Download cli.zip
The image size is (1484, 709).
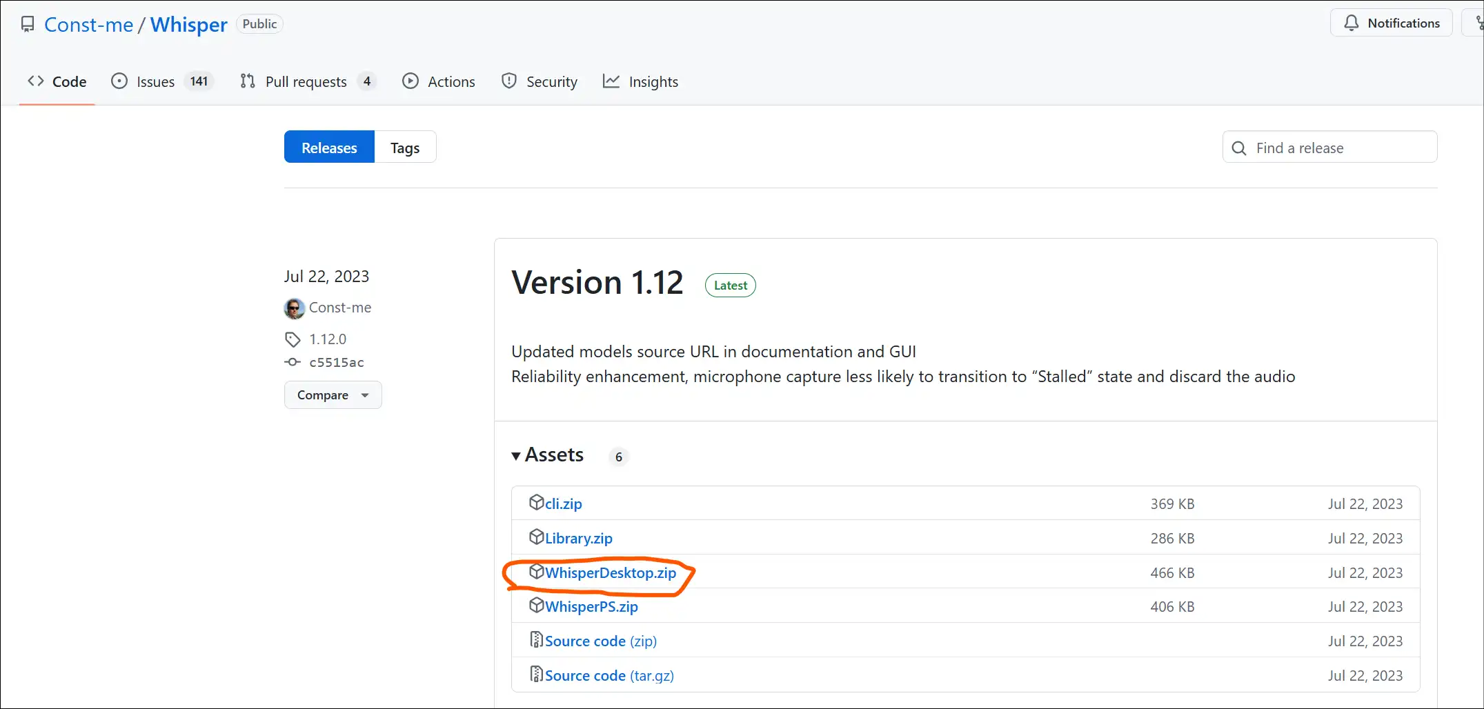pos(564,503)
